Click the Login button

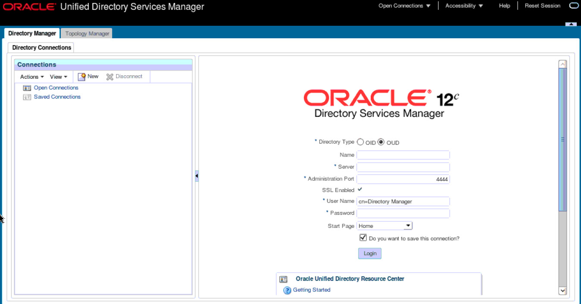click(369, 253)
